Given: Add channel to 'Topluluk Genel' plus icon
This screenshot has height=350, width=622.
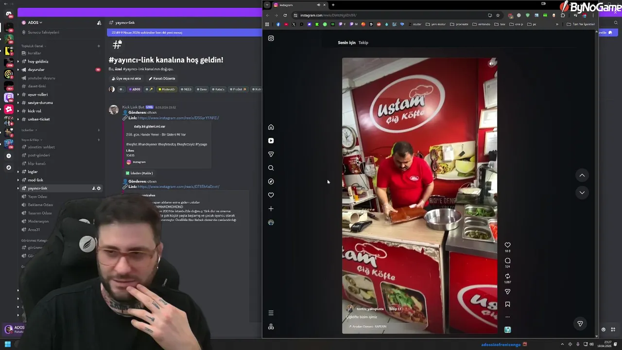Looking at the screenshot, I should point(99,46).
